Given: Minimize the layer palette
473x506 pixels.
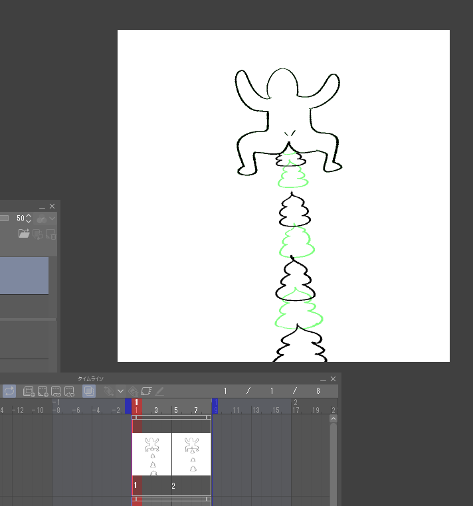Looking at the screenshot, I should click(x=42, y=207).
